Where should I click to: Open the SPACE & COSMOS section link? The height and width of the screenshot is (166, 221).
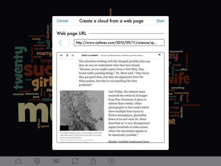[90, 55]
